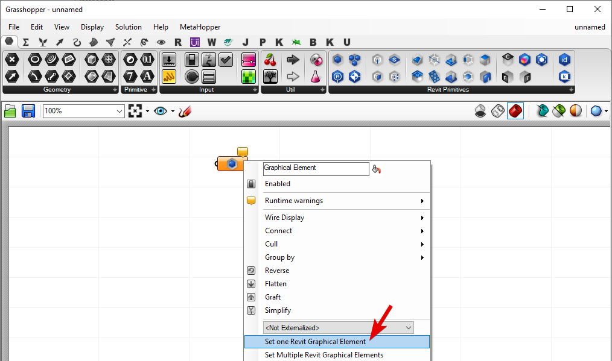Click Set Multiple Revit Graphical Elements
Screen dimensions: 612x361
[x=324, y=355]
